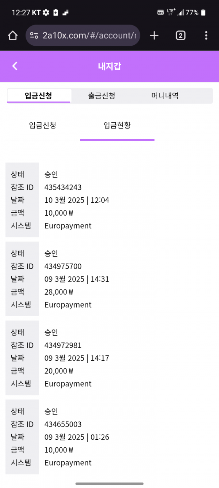The height and width of the screenshot is (488, 219).
Task: Open a new tab with plus icon
Action: click(154, 36)
